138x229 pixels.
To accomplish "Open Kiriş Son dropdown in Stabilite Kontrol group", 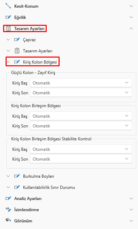I will [81, 159].
